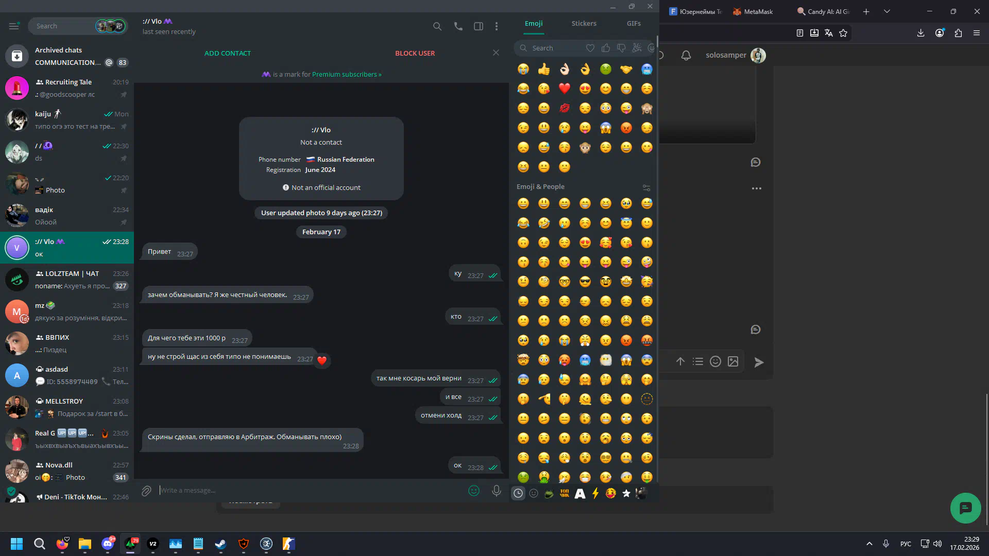Record a voice message with microphone icon
Image resolution: width=989 pixels, height=556 pixels.
[496, 491]
